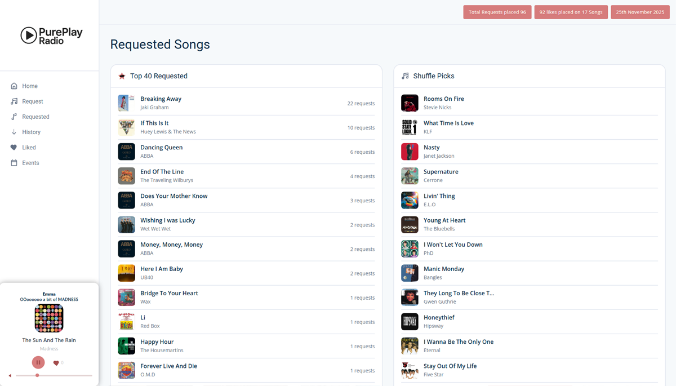The width and height of the screenshot is (676, 386).
Task: Select Dancing Queen song title
Action: (x=161, y=147)
